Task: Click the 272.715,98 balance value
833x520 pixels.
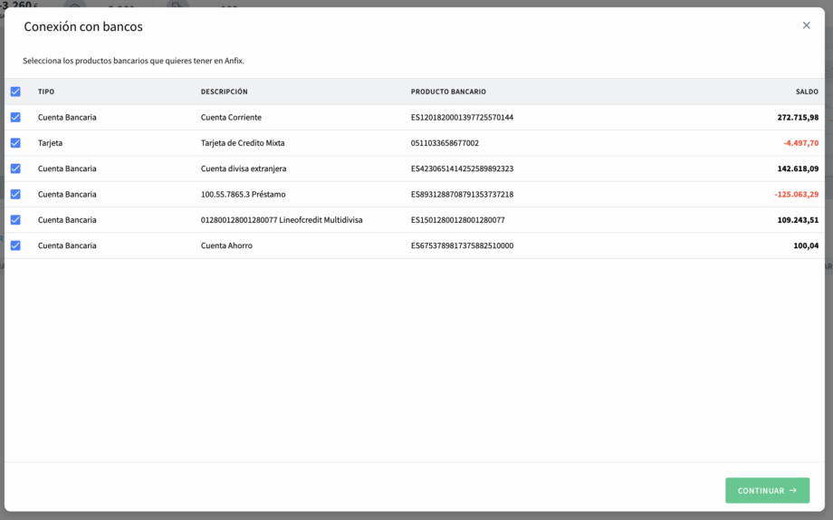Action: [797, 118]
